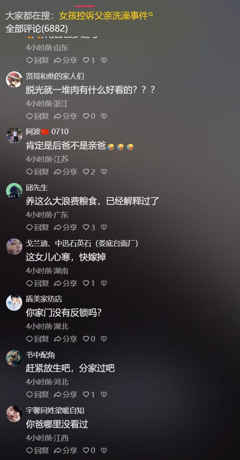Like the 这女儿心寒 comment
Image resolution: width=240 pixels, height=460 pixels.
(89, 284)
